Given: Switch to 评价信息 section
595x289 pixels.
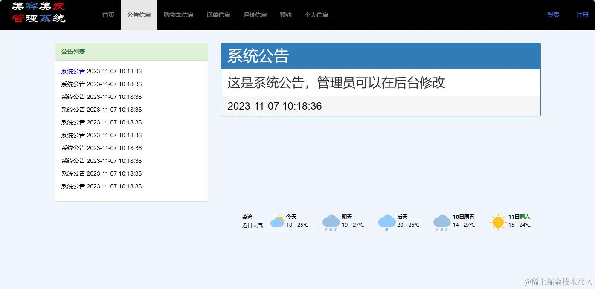Looking at the screenshot, I should tap(255, 15).
